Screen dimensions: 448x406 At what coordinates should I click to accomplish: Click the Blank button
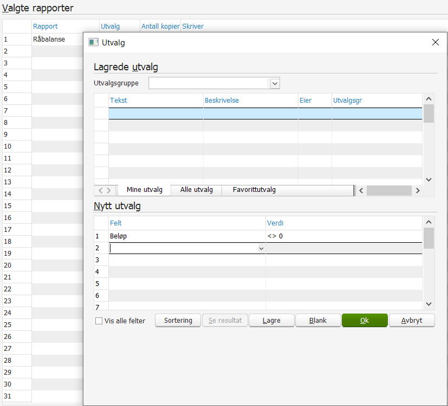pos(318,321)
